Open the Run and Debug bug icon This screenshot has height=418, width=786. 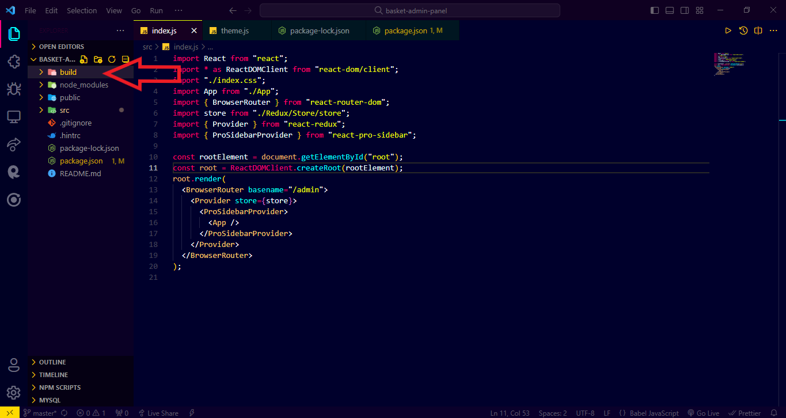coord(14,89)
